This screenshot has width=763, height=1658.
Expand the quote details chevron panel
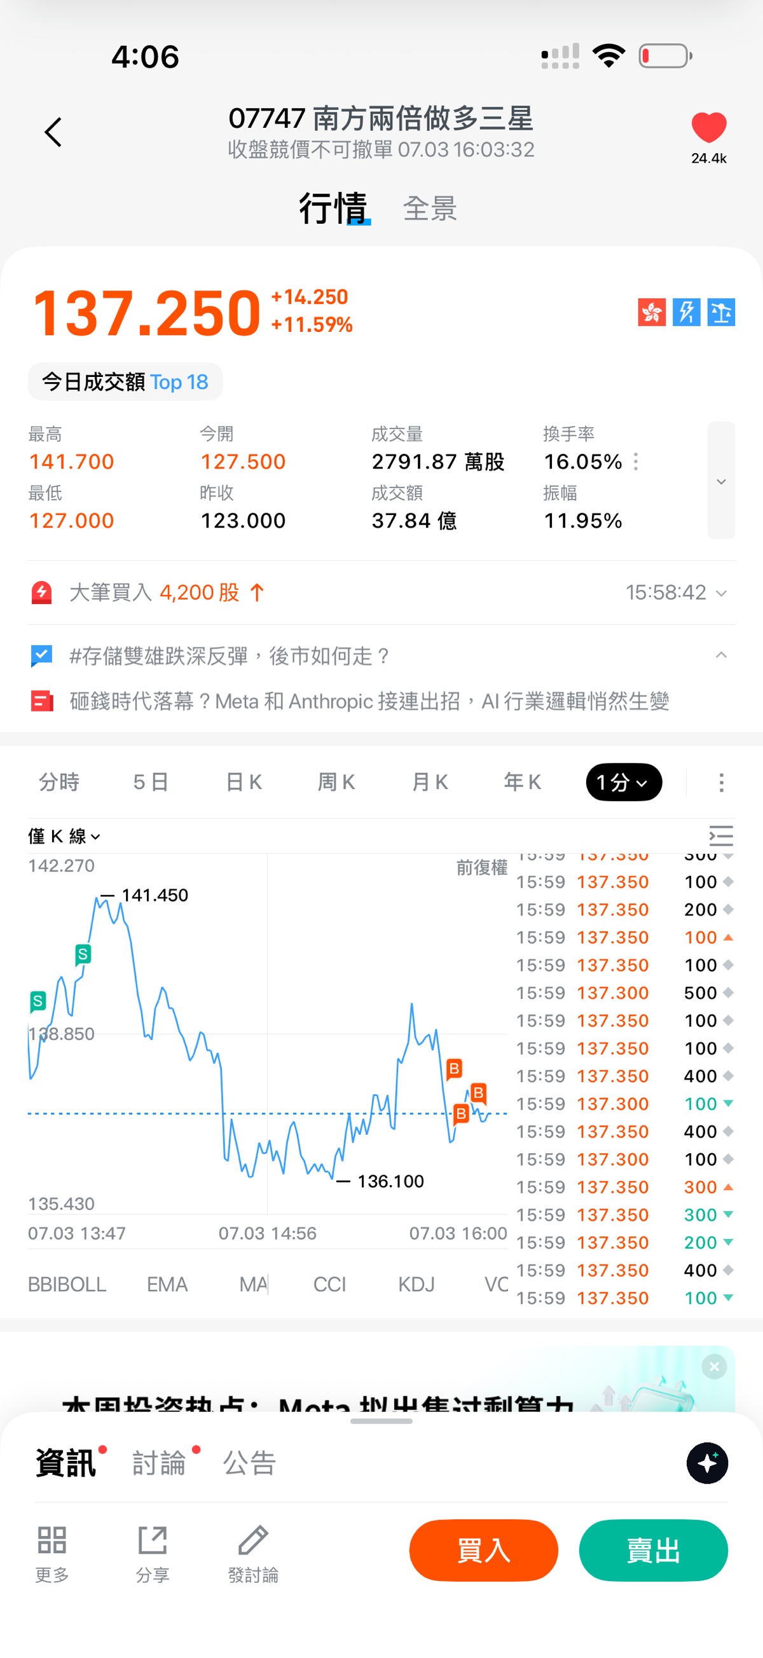coord(721,480)
